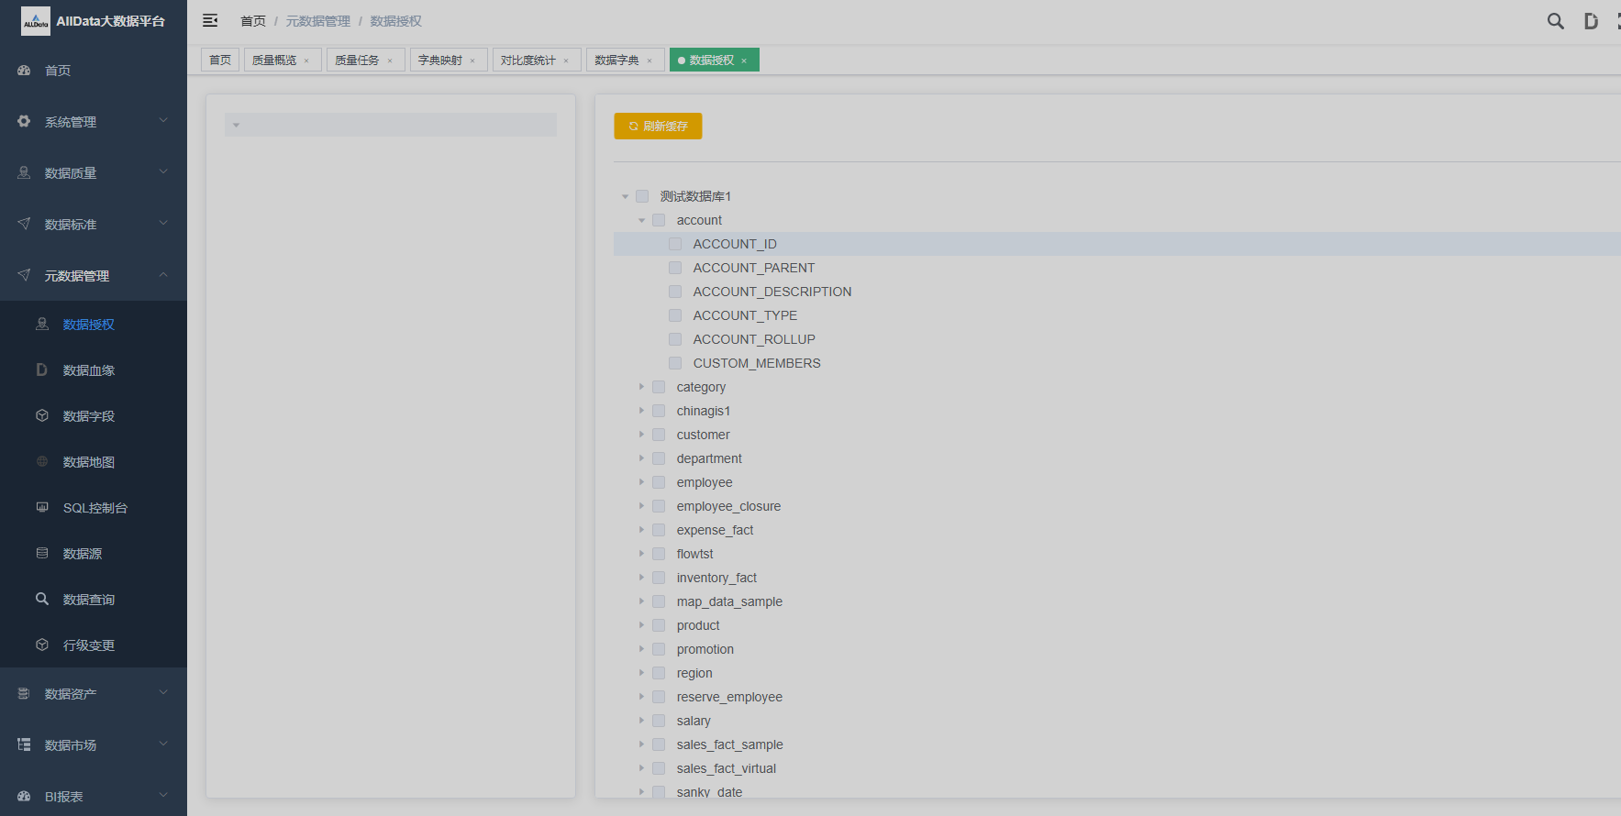
Task: Open 数据血缘 from the sidebar
Action: pyautogui.click(x=88, y=370)
